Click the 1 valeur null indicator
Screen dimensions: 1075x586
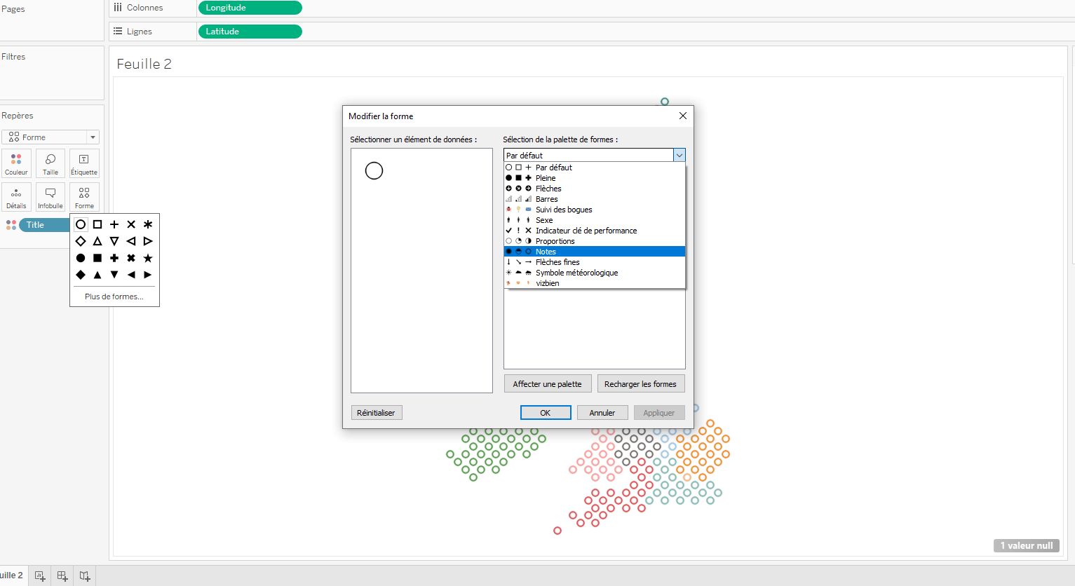[1026, 545]
